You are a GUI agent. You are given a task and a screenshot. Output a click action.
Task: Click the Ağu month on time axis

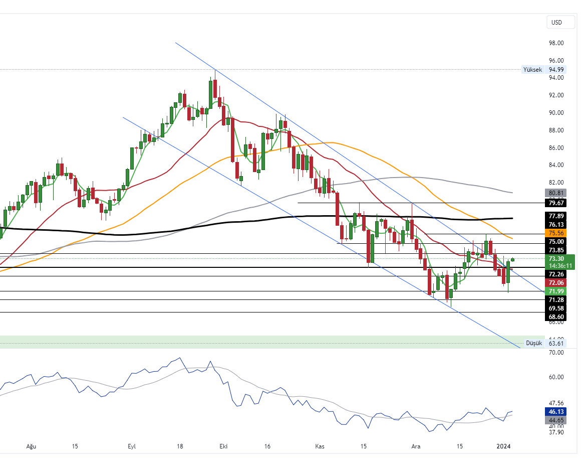click(x=31, y=446)
